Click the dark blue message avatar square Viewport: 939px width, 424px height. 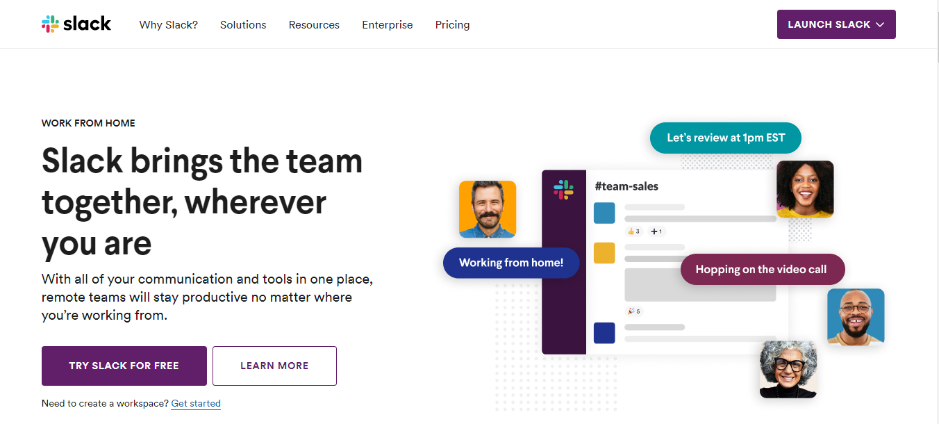[x=604, y=333]
